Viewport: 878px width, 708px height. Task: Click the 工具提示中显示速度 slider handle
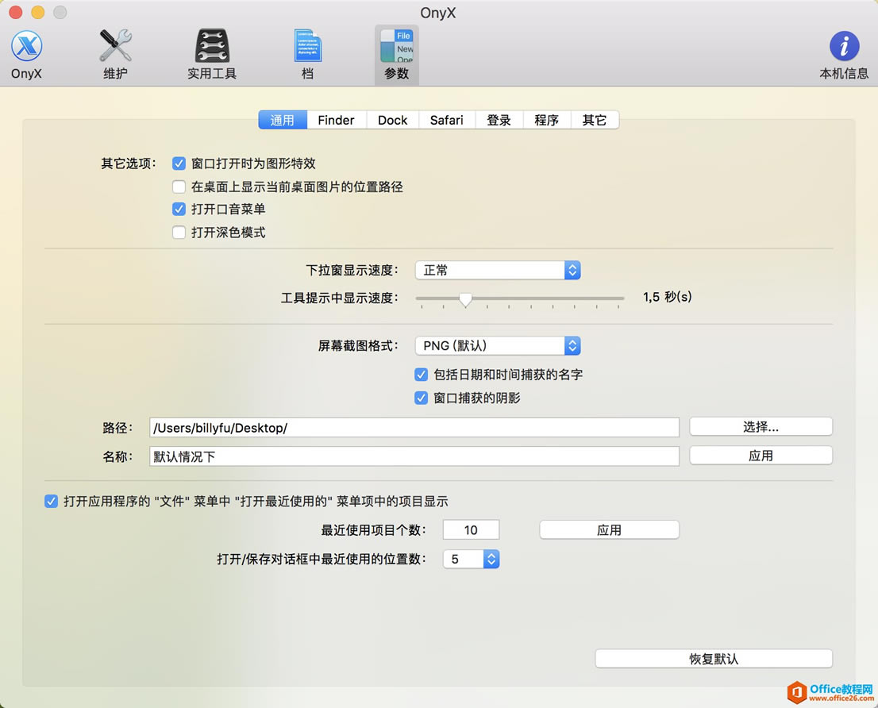click(x=464, y=299)
